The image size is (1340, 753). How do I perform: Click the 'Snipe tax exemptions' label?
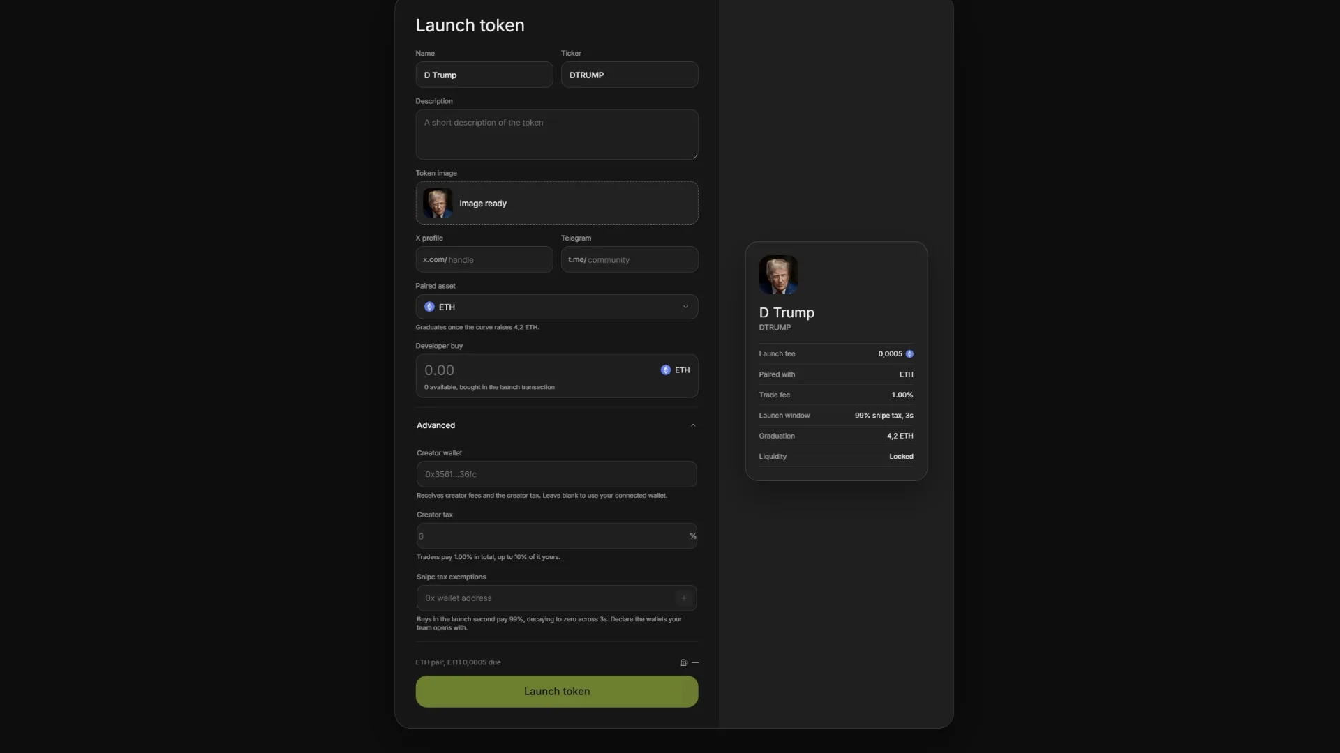point(451,577)
